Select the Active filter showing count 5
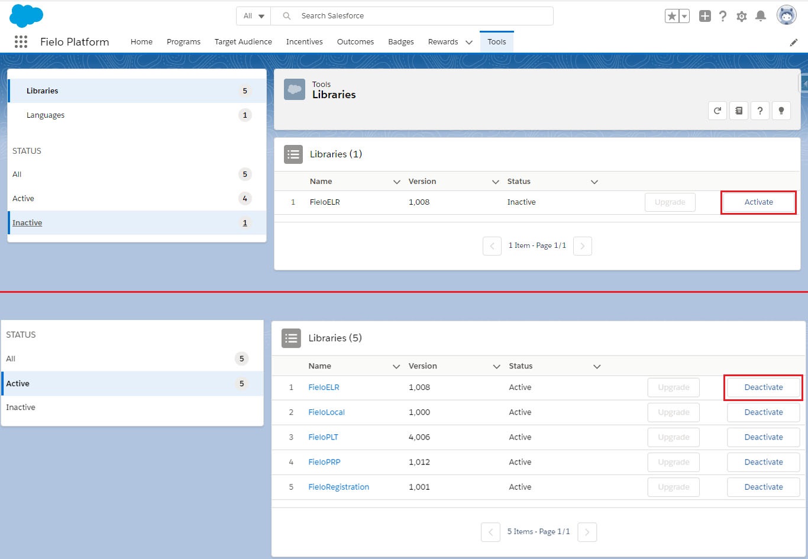 132,384
